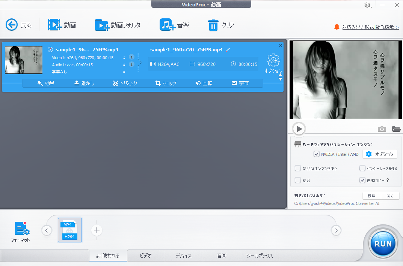Enable インターレース解除 checkbox
The width and height of the screenshot is (403, 266).
pyautogui.click(x=362, y=168)
